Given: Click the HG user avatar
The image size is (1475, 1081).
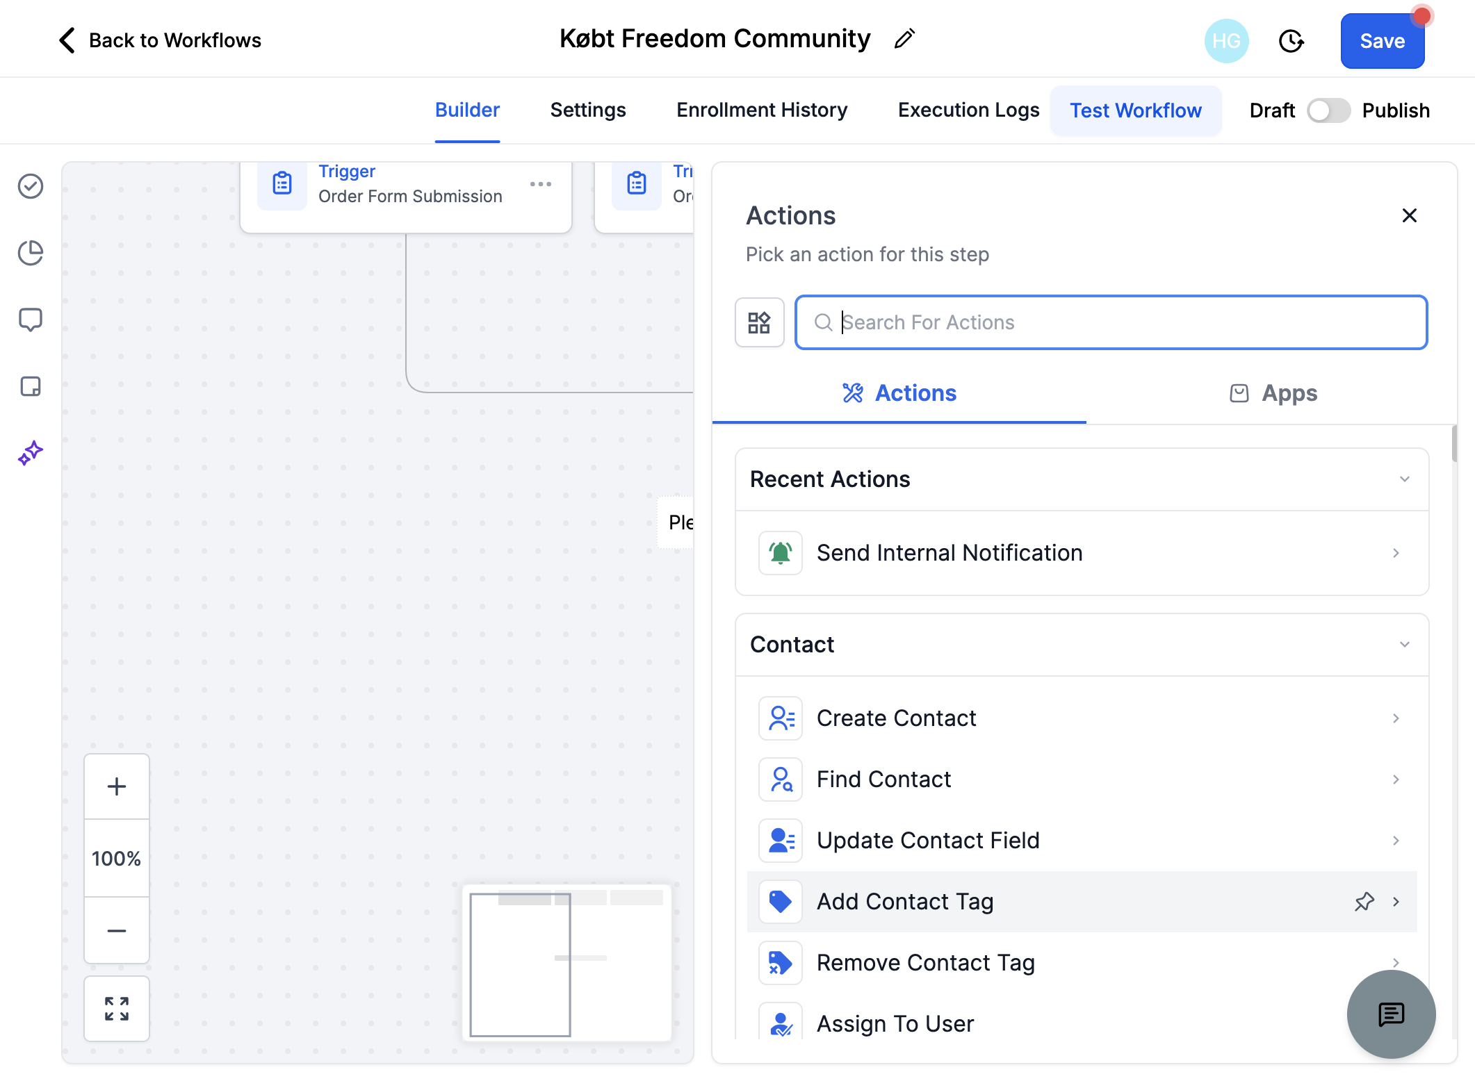Looking at the screenshot, I should pos(1226,41).
